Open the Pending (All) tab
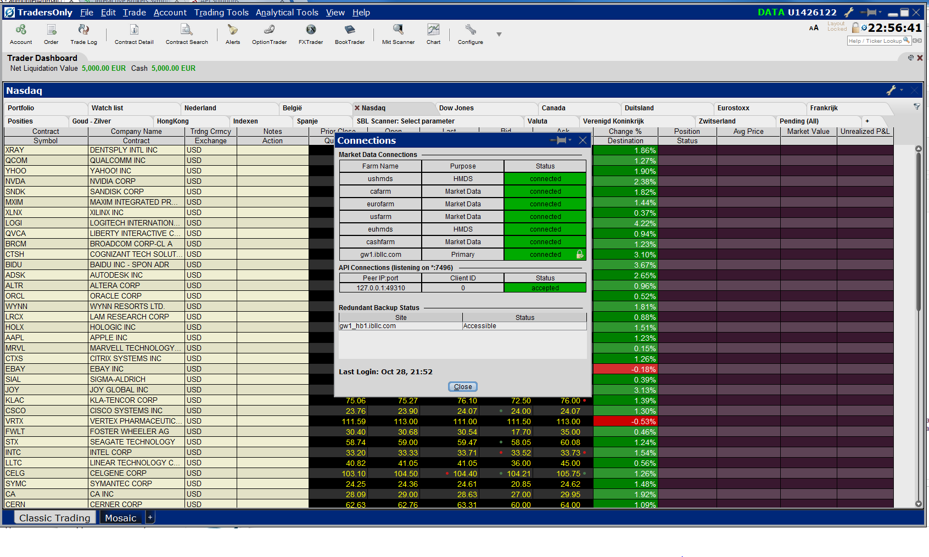The width and height of the screenshot is (929, 557). tap(819, 121)
